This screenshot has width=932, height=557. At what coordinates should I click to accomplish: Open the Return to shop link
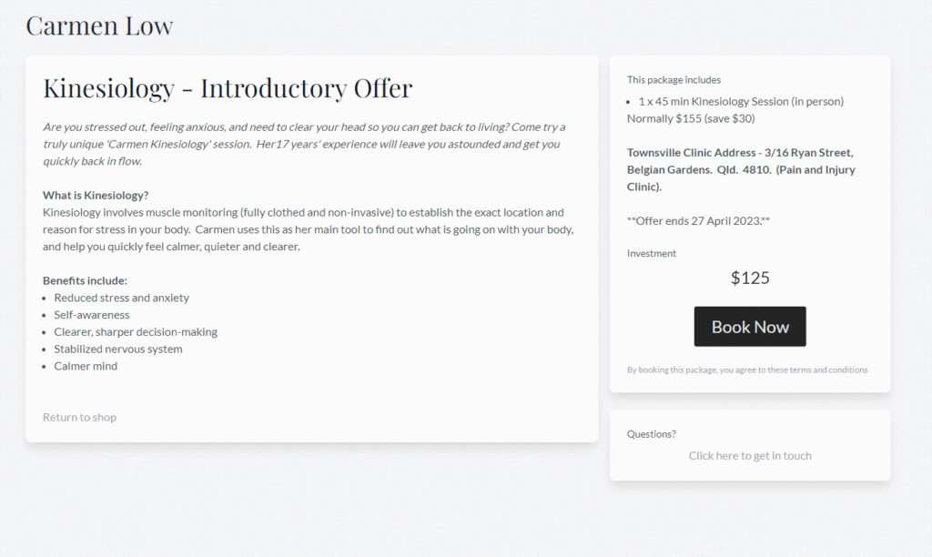click(80, 418)
